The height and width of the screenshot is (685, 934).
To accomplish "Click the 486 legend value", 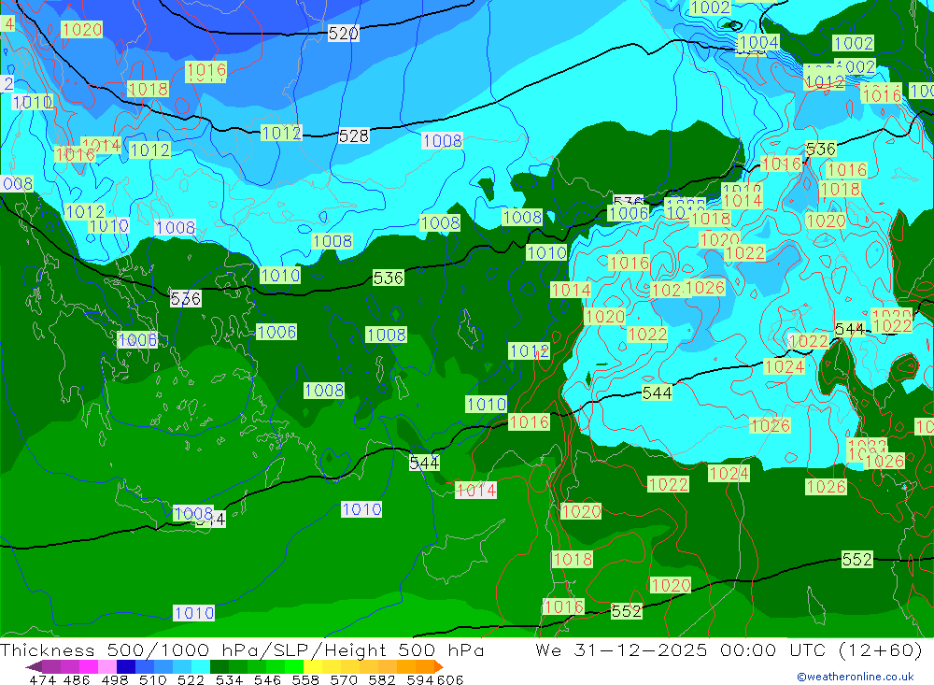I will click(x=76, y=679).
